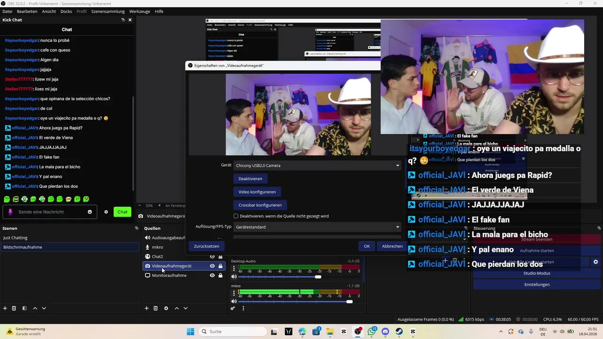Open the Werkzeuge menu

pos(140,11)
